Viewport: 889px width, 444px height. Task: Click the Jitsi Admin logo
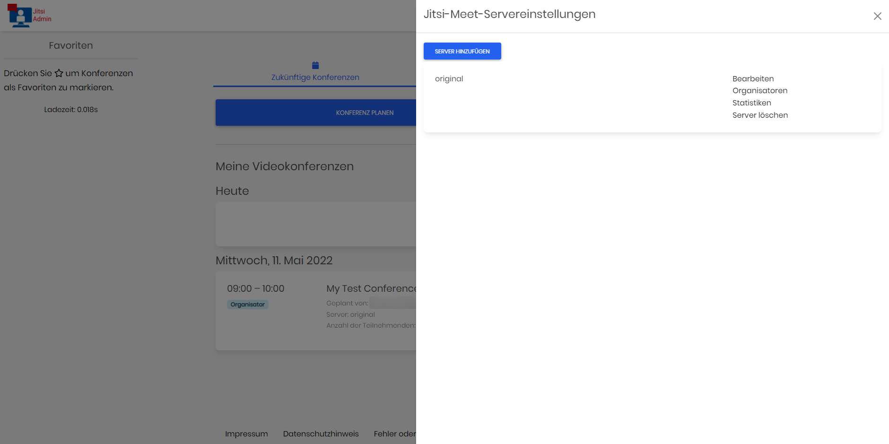(x=29, y=16)
